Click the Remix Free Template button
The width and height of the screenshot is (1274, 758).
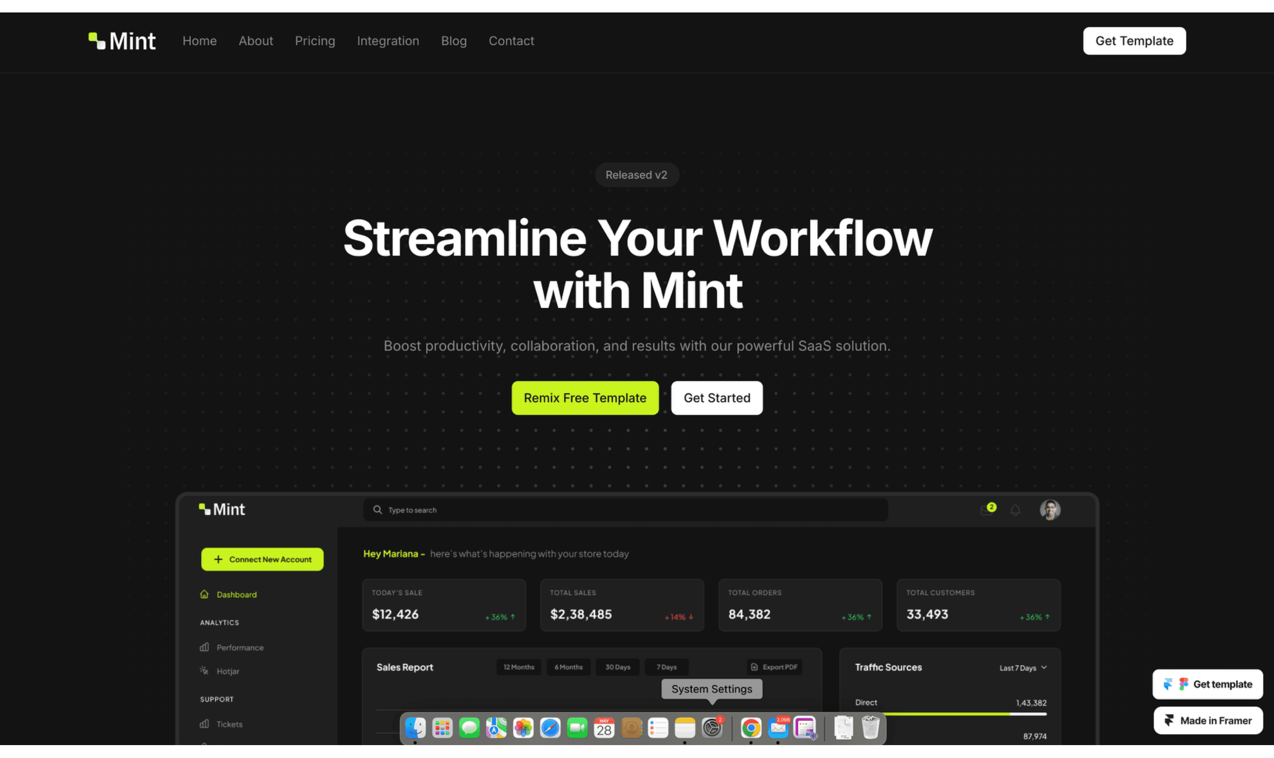(x=584, y=398)
